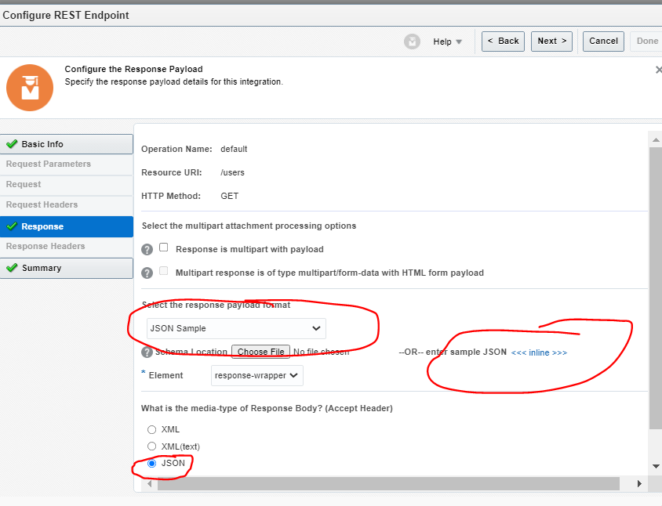This screenshot has width=662, height=506.
Task: Click the horizontal scrollbar left arrow
Action: pyautogui.click(x=150, y=483)
